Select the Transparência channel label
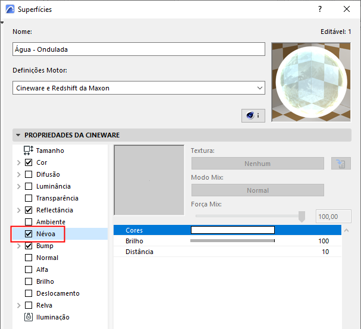 coord(57,198)
